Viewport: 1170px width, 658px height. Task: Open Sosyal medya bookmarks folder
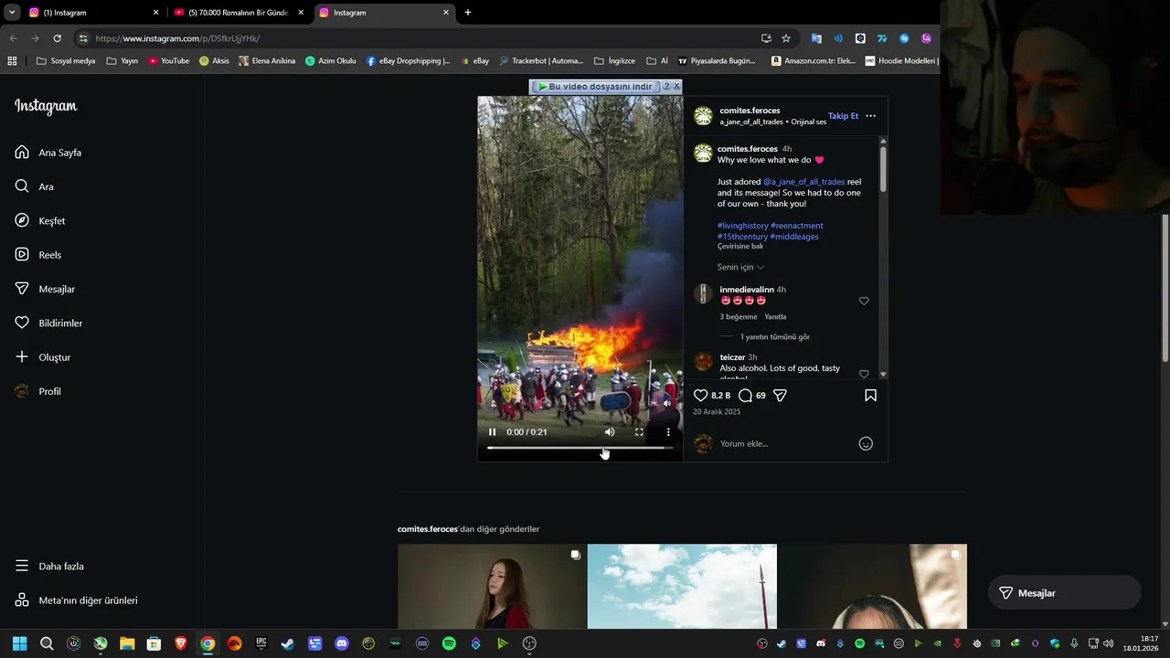(66, 61)
